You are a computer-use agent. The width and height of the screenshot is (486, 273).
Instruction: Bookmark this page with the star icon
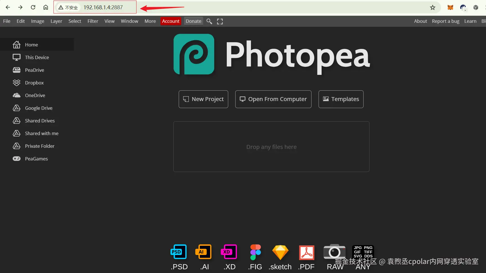[x=433, y=8]
